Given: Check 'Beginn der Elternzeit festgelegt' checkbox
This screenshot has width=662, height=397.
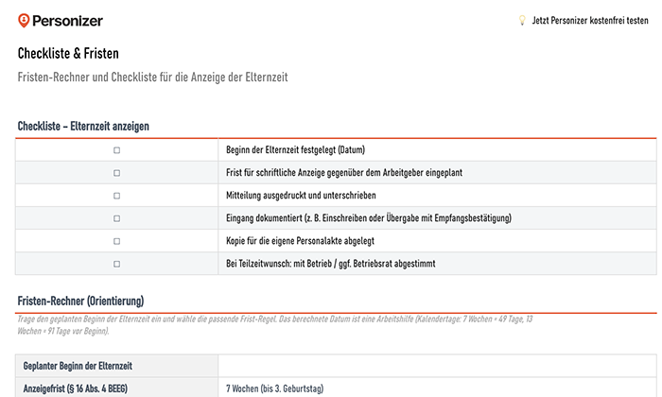Looking at the screenshot, I should pos(117,150).
